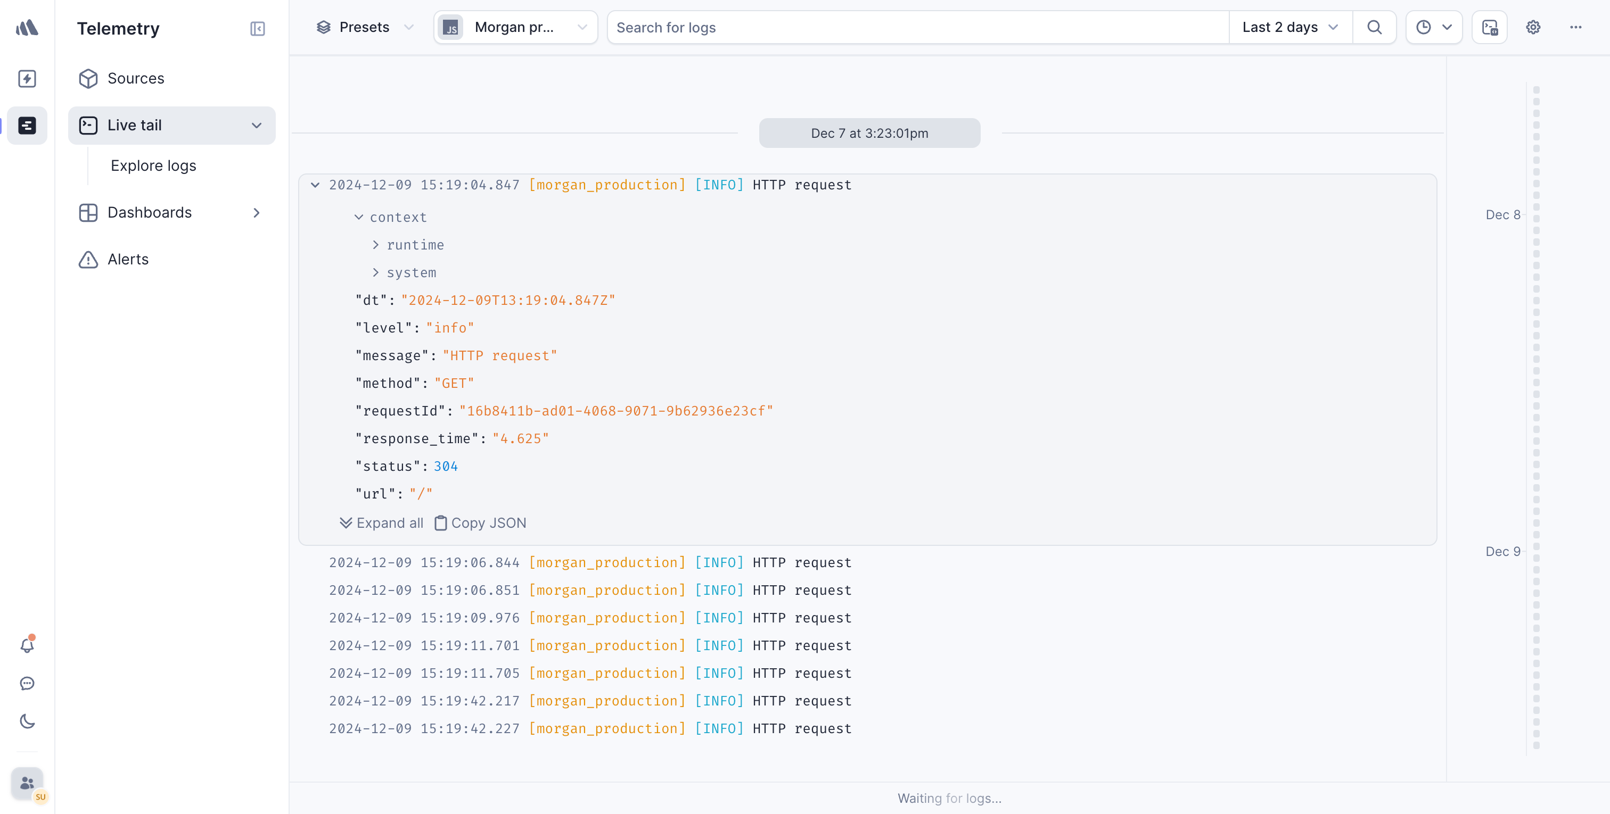The height and width of the screenshot is (814, 1610).
Task: Open the Last 2 days time range dropdown
Action: point(1291,28)
